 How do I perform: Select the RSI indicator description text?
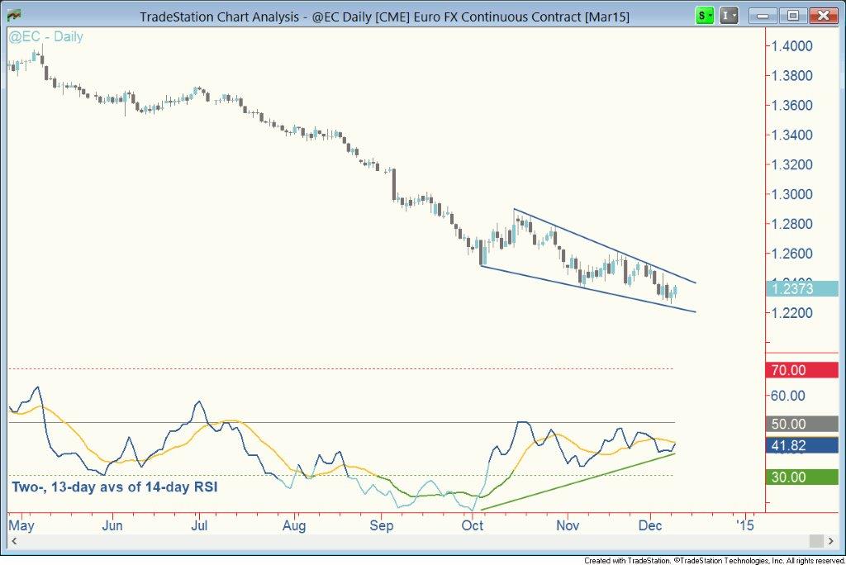pos(115,487)
